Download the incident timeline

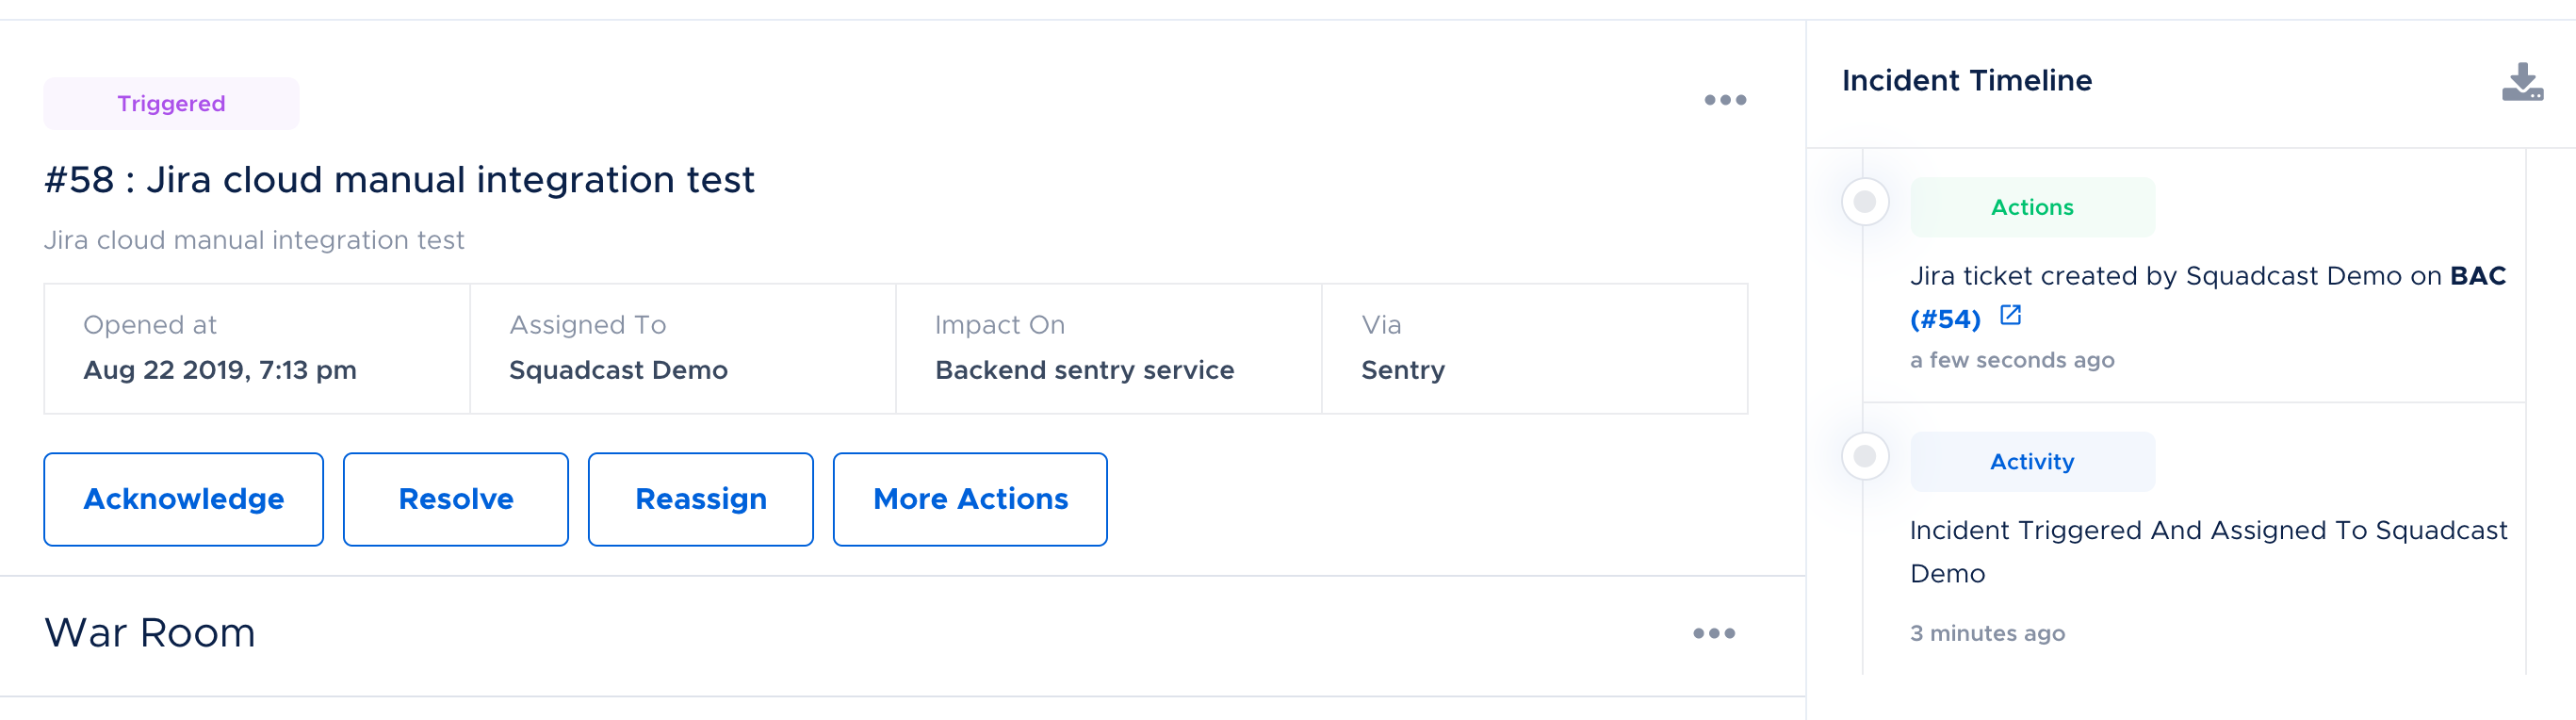[2521, 83]
